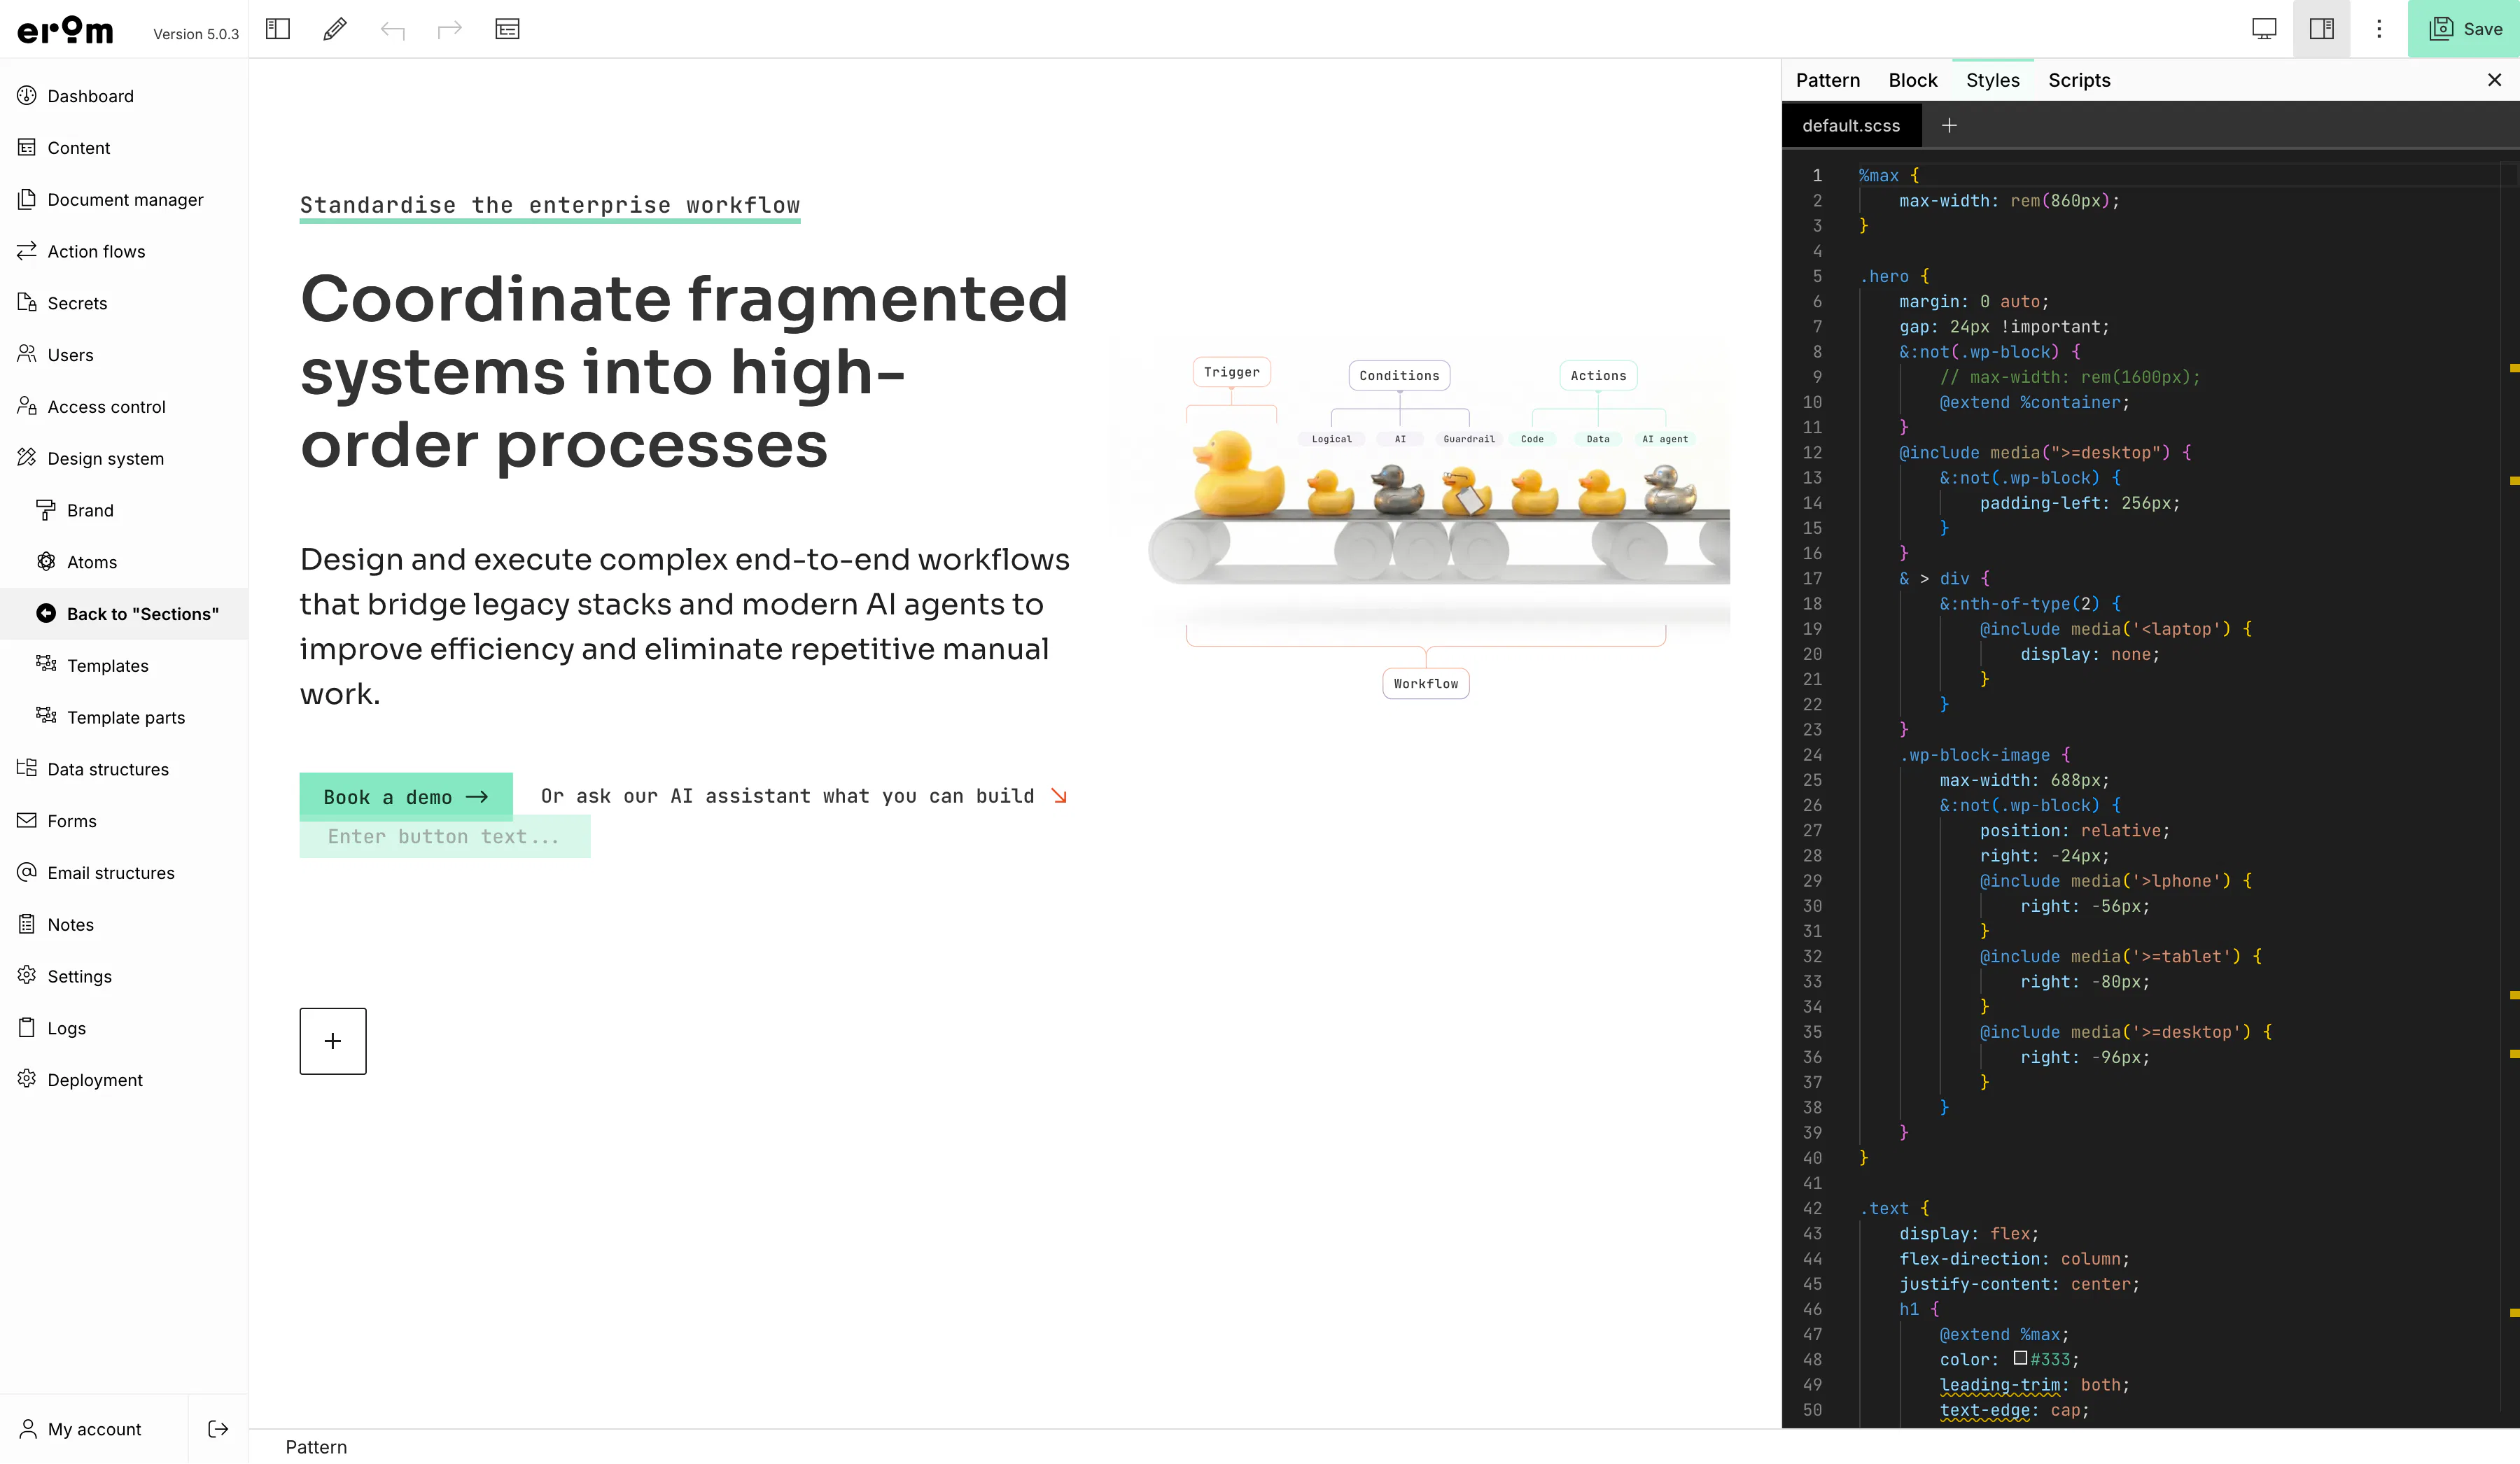The width and height of the screenshot is (2520, 1464).
Task: Open the three-dot options menu
Action: pyautogui.click(x=2379, y=29)
